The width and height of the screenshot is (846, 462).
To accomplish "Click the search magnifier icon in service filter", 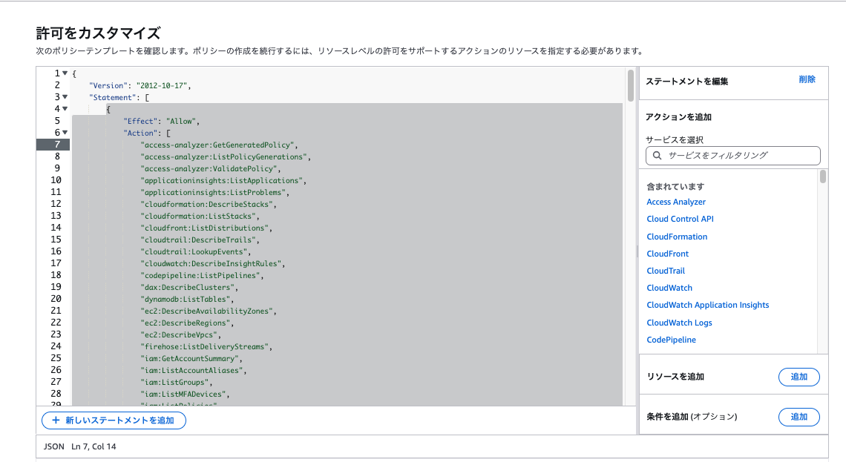I will [x=657, y=156].
